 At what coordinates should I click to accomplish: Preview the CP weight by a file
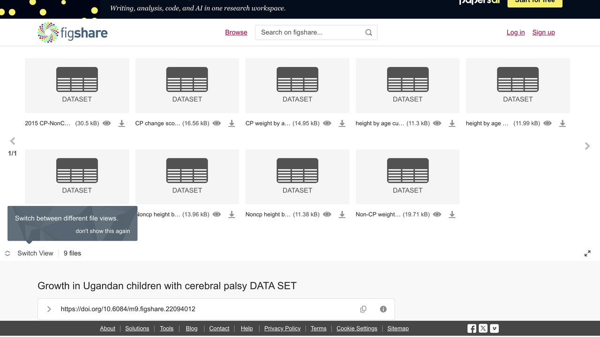(327, 124)
